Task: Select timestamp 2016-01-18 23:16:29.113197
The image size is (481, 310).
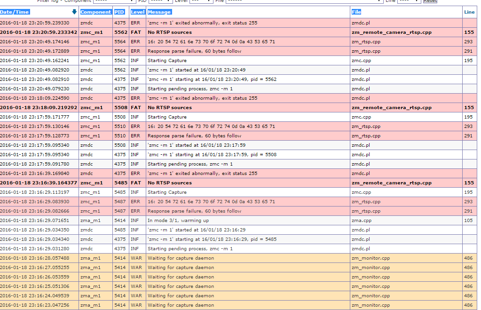Action: pos(35,192)
